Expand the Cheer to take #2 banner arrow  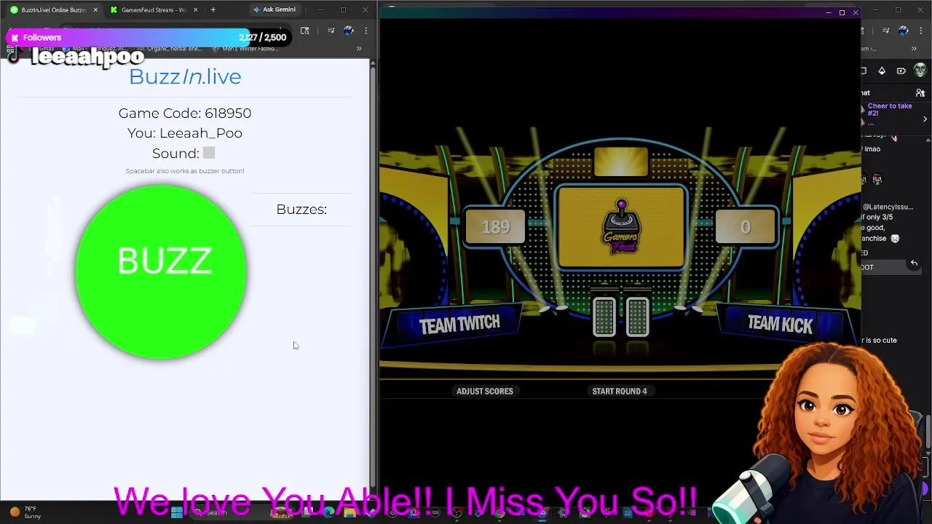(925, 119)
